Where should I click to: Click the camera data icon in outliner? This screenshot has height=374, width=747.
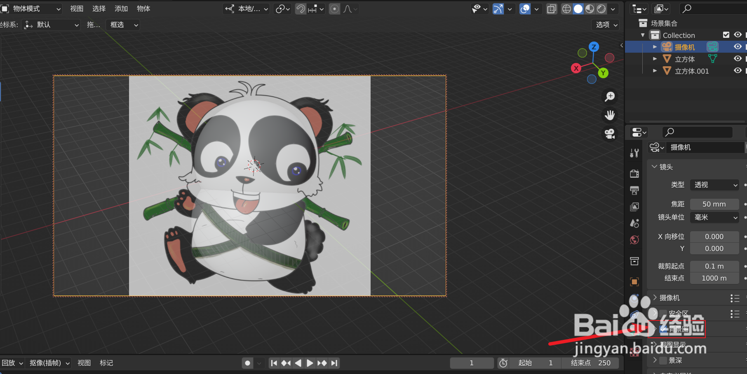[712, 47]
